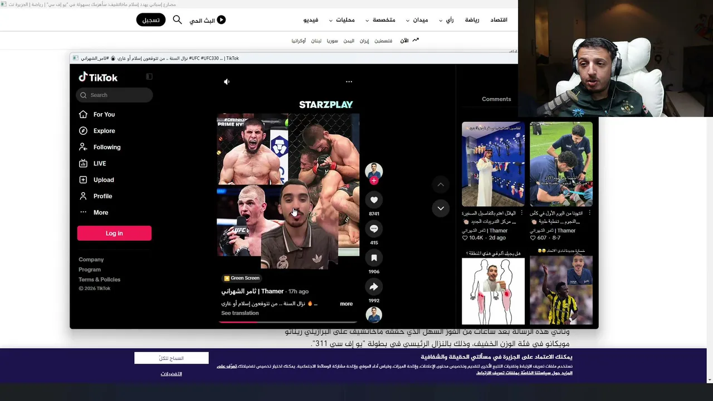Expand the caption with "more"
Viewport: 713px width, 401px height.
tap(346, 304)
